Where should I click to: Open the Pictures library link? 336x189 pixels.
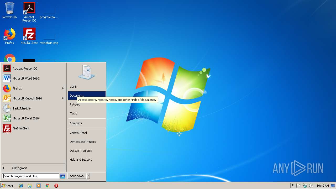(87, 104)
